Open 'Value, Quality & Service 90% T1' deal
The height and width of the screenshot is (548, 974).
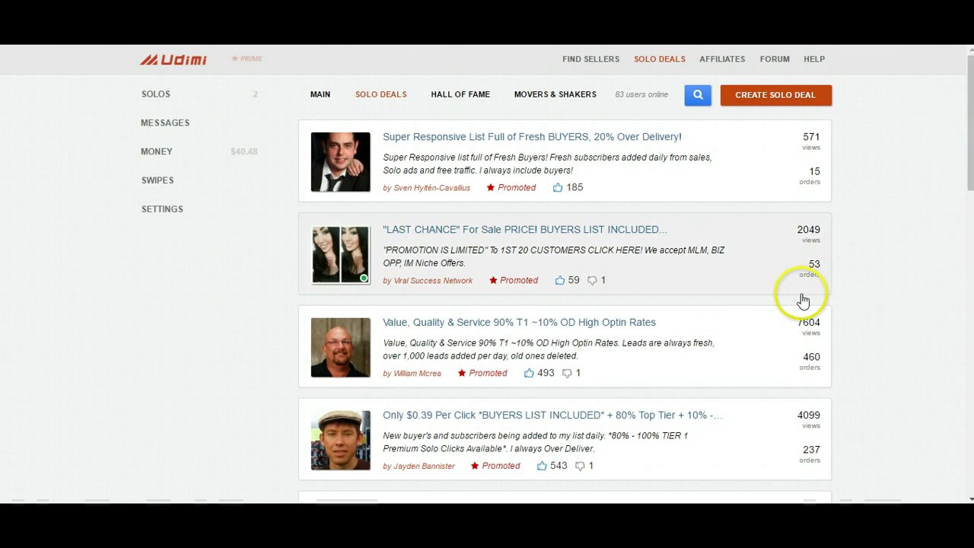tap(519, 323)
